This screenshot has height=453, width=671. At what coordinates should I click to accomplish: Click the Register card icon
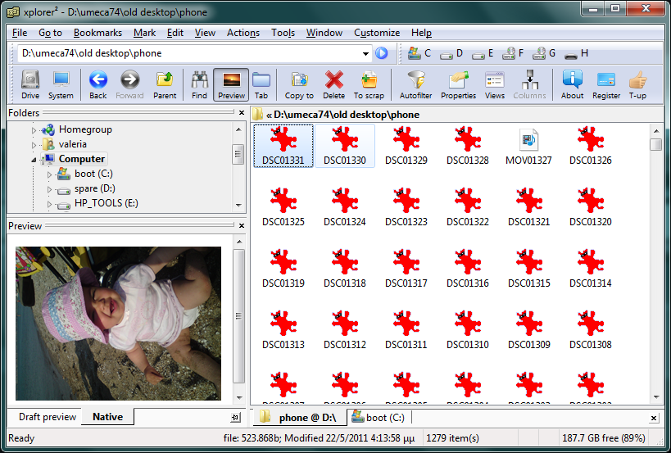pos(606,84)
